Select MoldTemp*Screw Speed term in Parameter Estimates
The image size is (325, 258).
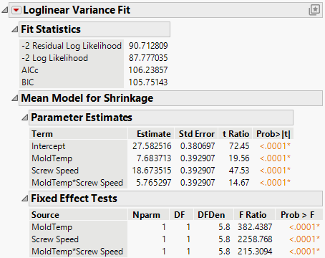[x=77, y=183]
